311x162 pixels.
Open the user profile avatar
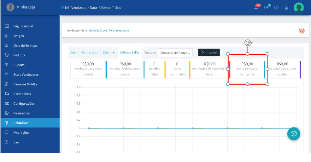(299, 8)
